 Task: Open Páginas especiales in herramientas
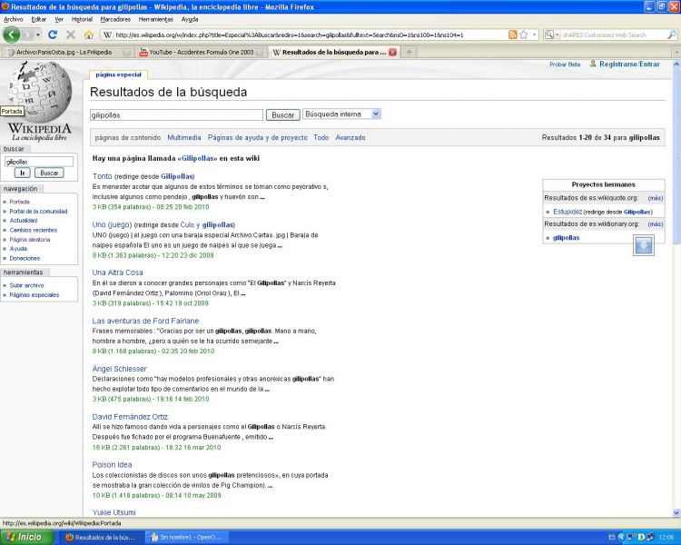(34, 295)
